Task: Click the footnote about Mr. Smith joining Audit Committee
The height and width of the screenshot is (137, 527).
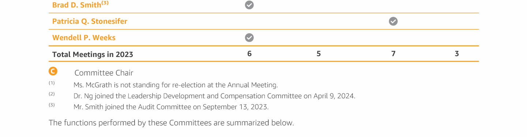Action: 171,107
